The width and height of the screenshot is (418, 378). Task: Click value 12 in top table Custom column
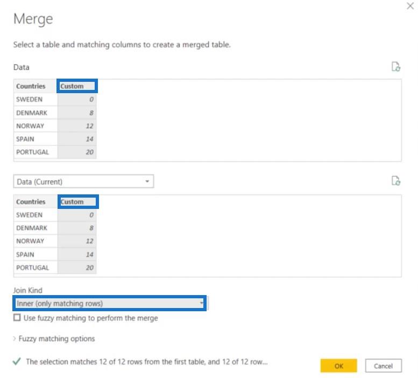click(x=77, y=125)
